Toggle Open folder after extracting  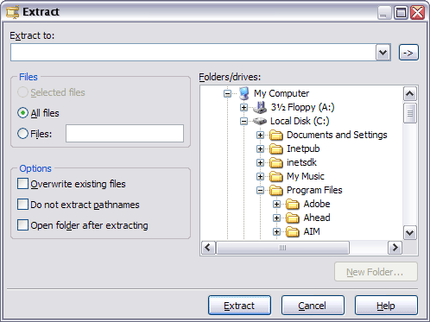pos(22,225)
